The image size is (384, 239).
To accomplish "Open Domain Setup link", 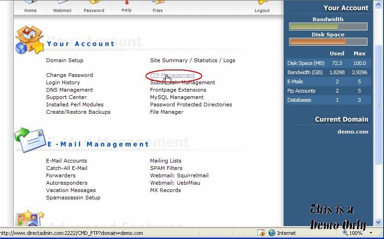I will point(64,60).
